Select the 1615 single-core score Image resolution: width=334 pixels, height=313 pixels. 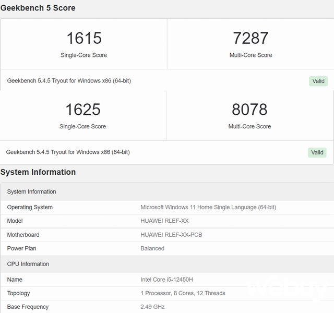pyautogui.click(x=83, y=38)
